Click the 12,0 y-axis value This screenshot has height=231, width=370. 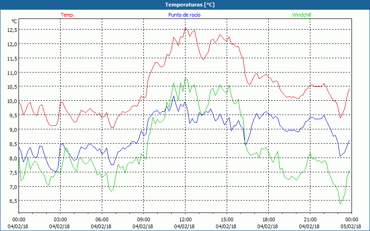(x=11, y=44)
